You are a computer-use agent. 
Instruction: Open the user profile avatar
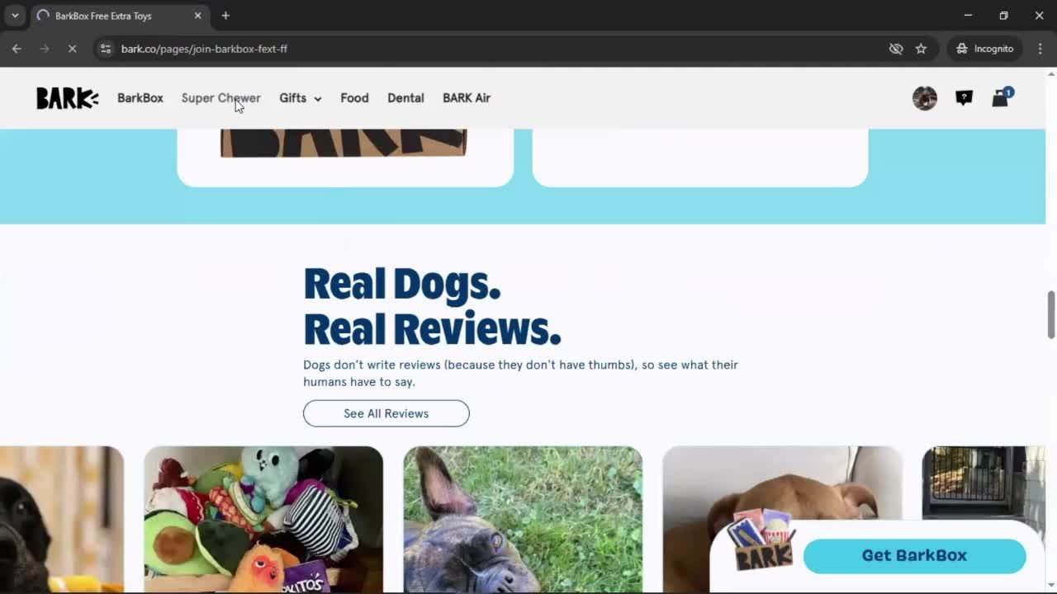925,98
